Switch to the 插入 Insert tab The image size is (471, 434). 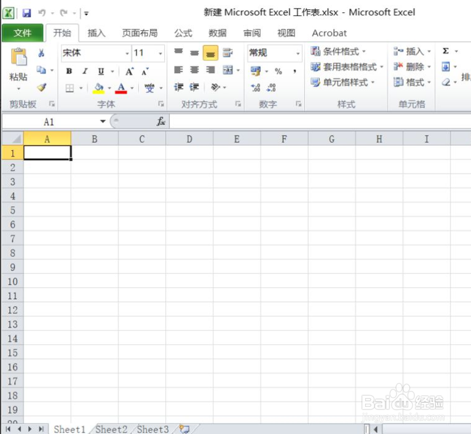click(x=97, y=33)
